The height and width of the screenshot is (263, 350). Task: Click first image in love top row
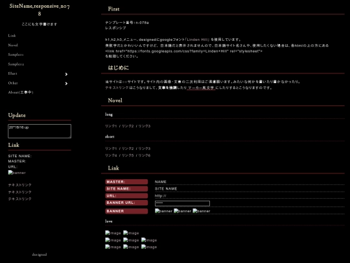click(113, 233)
